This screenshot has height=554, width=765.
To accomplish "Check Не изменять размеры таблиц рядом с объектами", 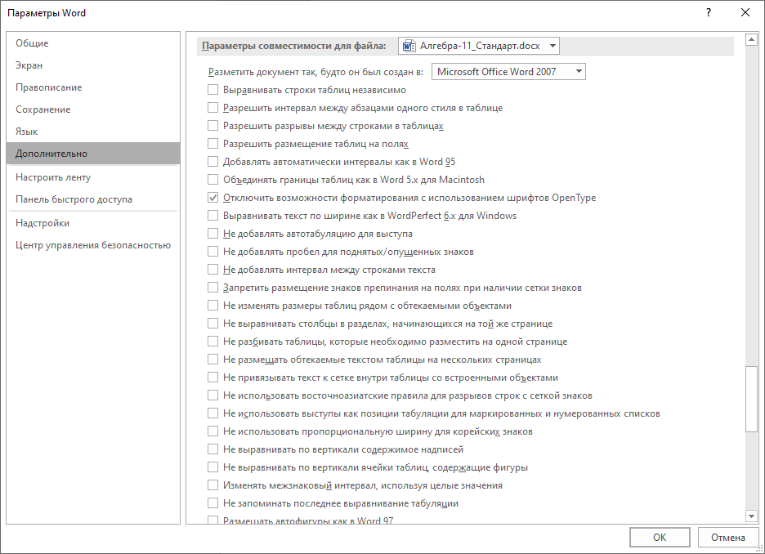I will (212, 306).
